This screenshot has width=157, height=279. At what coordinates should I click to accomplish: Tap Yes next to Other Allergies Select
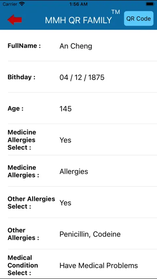click(65, 203)
